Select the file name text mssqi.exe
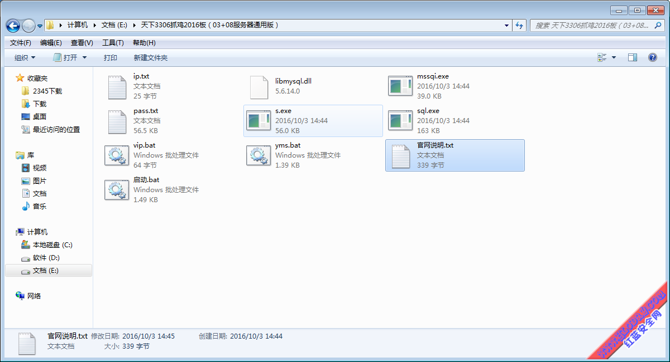Screen dimensions: 670x362 click(433, 76)
